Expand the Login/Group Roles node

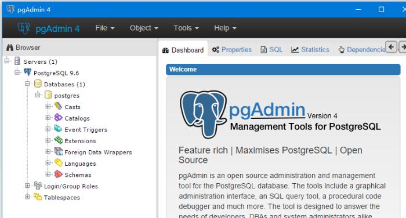coord(27,186)
